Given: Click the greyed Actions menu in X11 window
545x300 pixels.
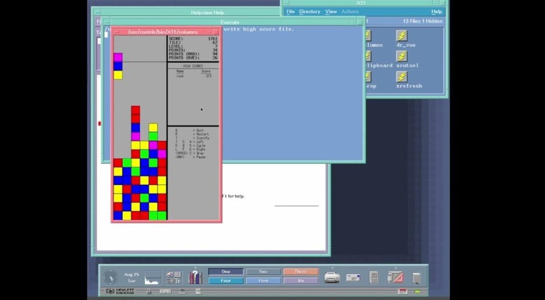Looking at the screenshot, I should (350, 11).
